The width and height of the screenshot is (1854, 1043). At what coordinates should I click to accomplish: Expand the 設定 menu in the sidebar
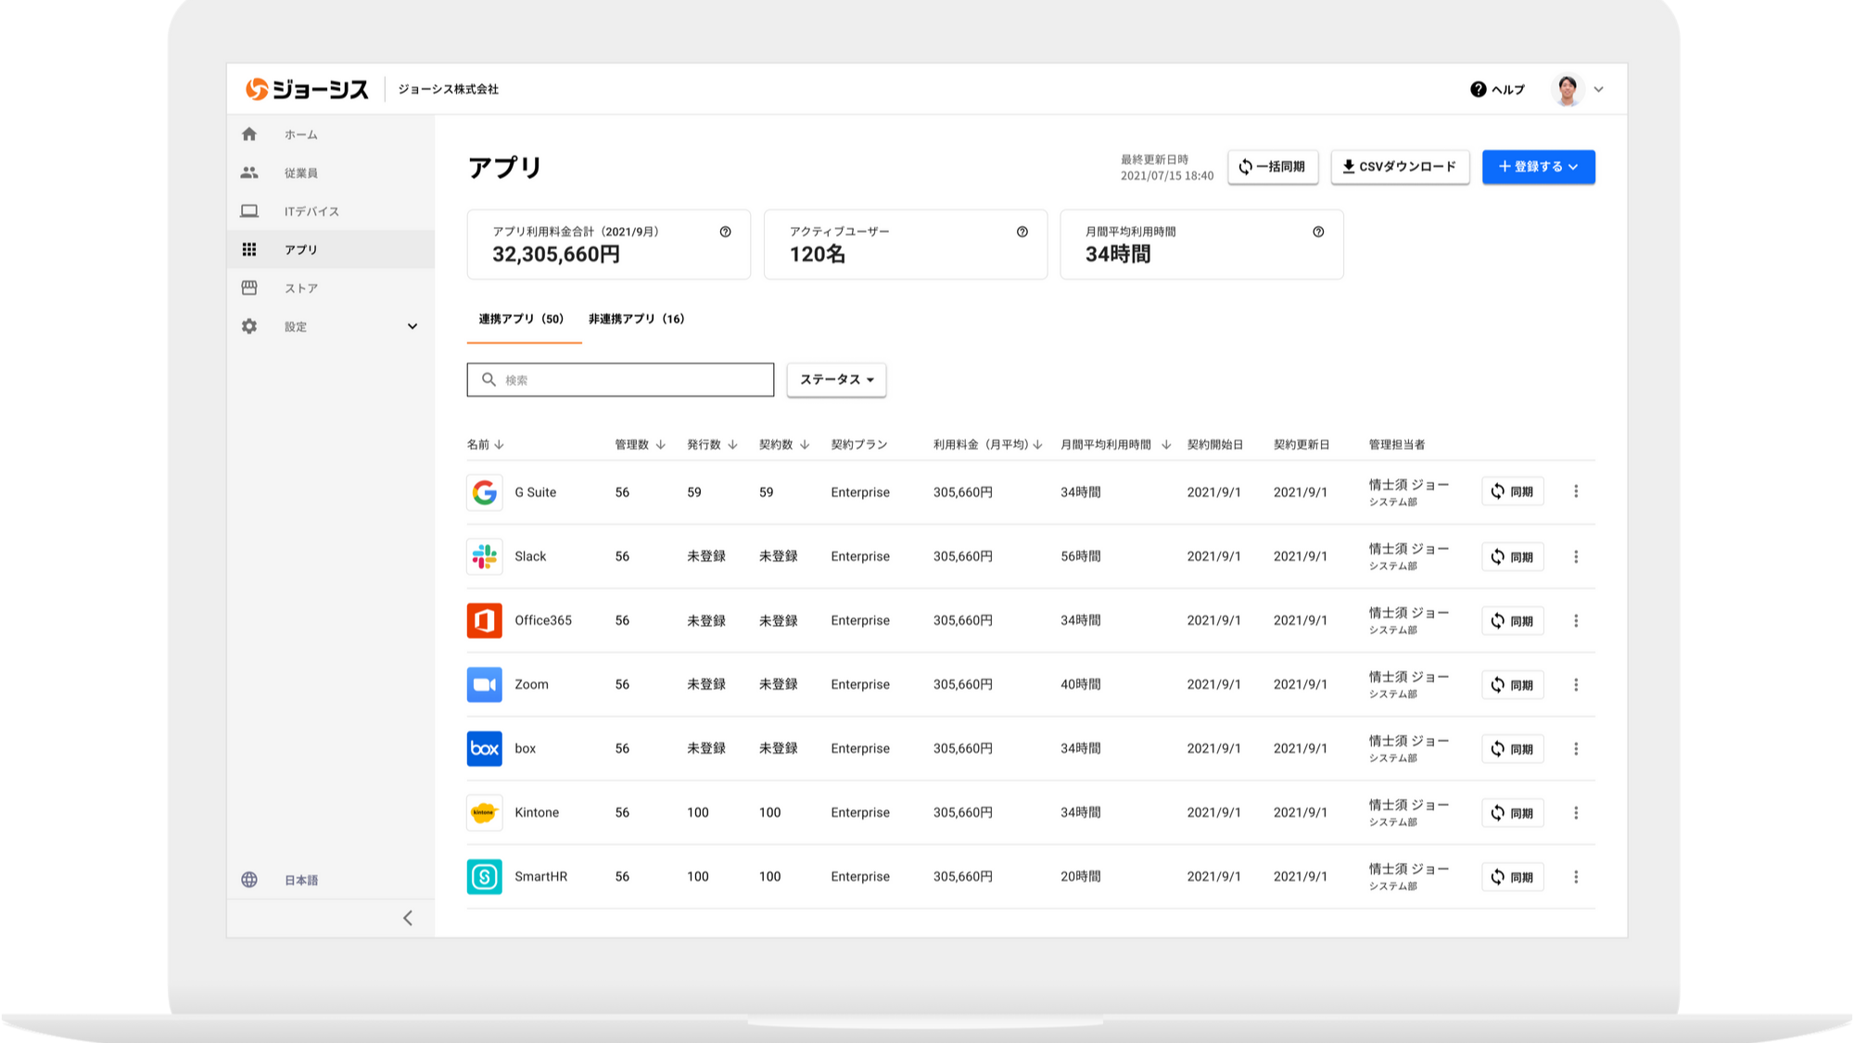(413, 326)
